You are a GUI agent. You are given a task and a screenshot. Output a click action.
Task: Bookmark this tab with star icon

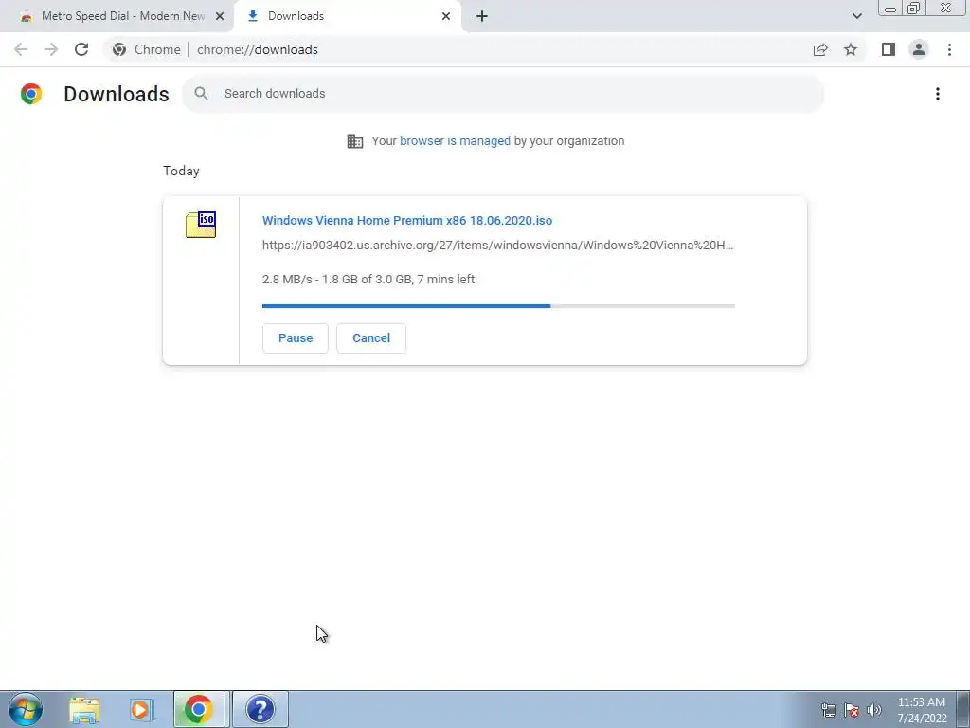click(851, 49)
